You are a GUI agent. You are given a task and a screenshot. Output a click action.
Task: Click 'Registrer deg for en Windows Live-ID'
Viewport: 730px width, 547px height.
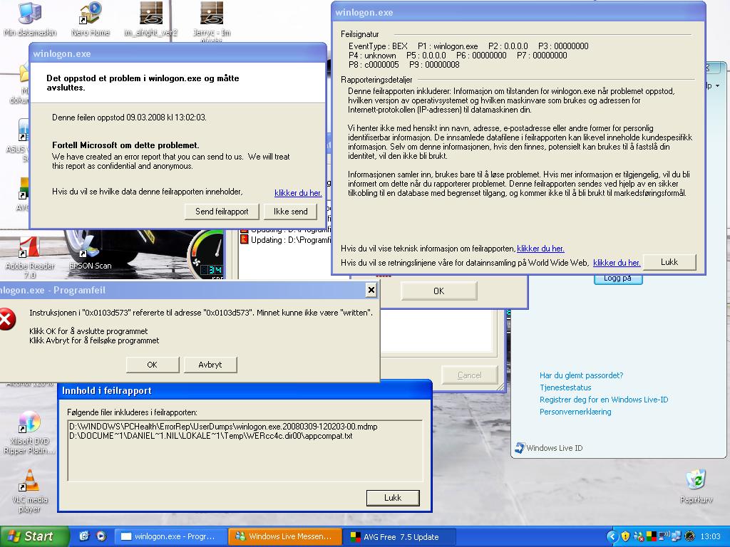click(x=604, y=400)
